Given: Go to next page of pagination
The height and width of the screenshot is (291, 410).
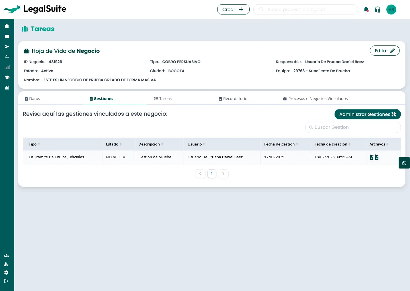Looking at the screenshot, I should click(223, 174).
